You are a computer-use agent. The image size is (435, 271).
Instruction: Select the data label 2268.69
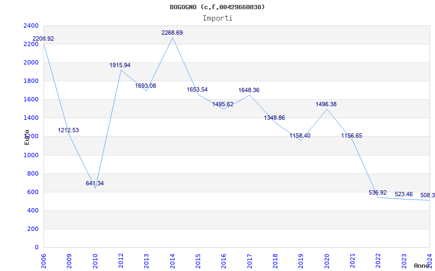172,33
